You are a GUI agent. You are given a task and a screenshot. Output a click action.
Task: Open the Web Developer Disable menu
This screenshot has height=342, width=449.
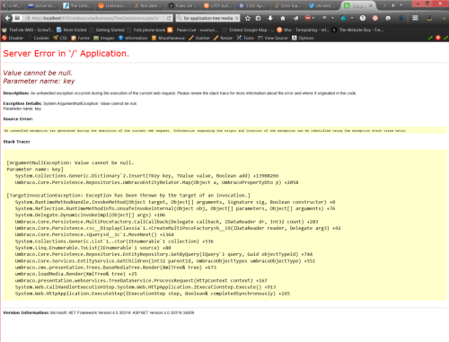click(13, 38)
